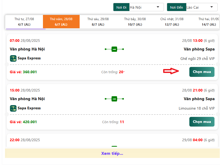Click the Sapa Express logo on 07:00 trip

(13, 58)
